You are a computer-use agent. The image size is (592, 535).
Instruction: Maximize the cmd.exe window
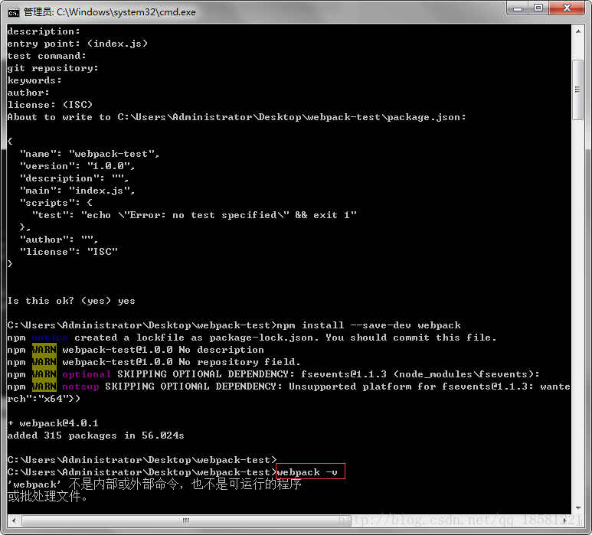pos(538,8)
